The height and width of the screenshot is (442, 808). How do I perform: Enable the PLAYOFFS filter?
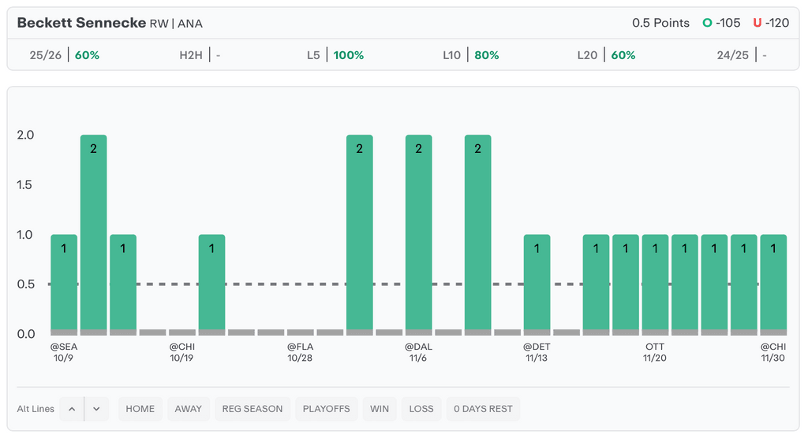(325, 409)
